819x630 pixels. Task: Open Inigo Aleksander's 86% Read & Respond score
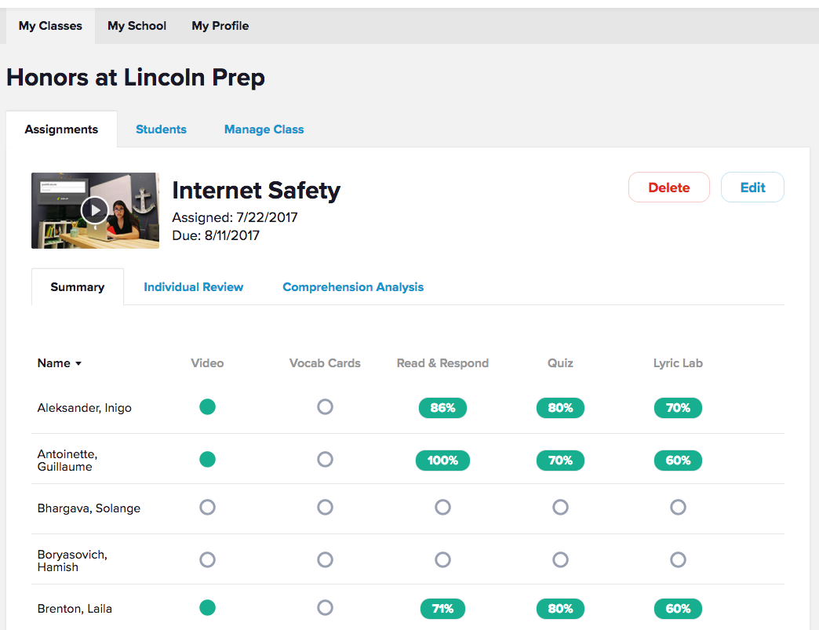[x=442, y=408]
